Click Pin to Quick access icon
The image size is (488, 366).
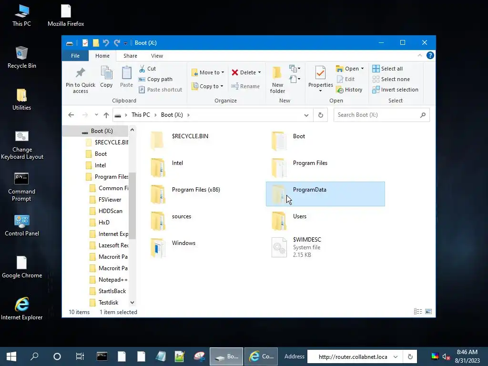tap(80, 73)
